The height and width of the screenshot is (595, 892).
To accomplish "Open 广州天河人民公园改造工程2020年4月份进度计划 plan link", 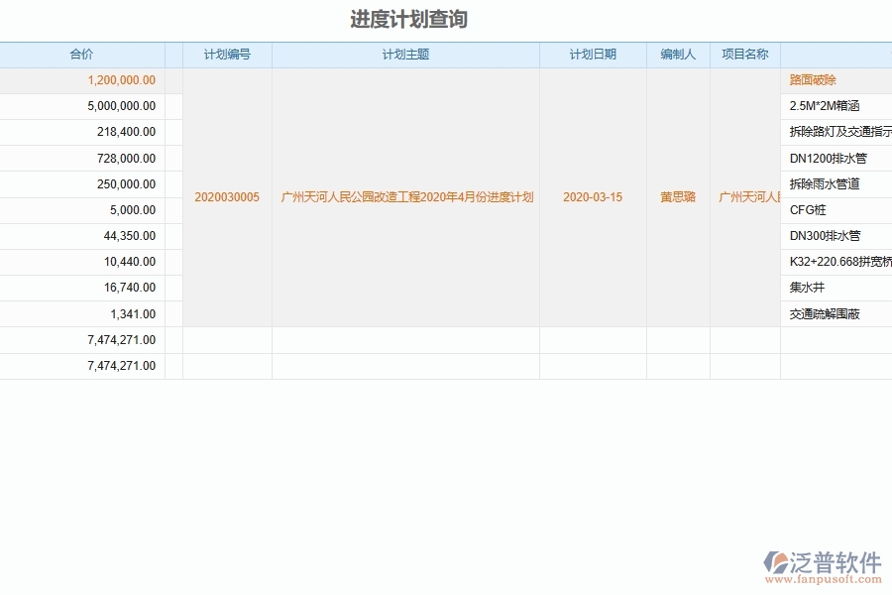I will [x=404, y=196].
